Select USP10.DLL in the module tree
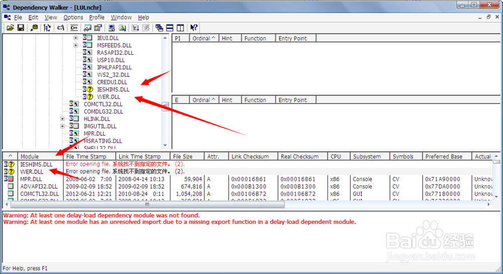The width and height of the screenshot is (503, 274). tap(111, 60)
